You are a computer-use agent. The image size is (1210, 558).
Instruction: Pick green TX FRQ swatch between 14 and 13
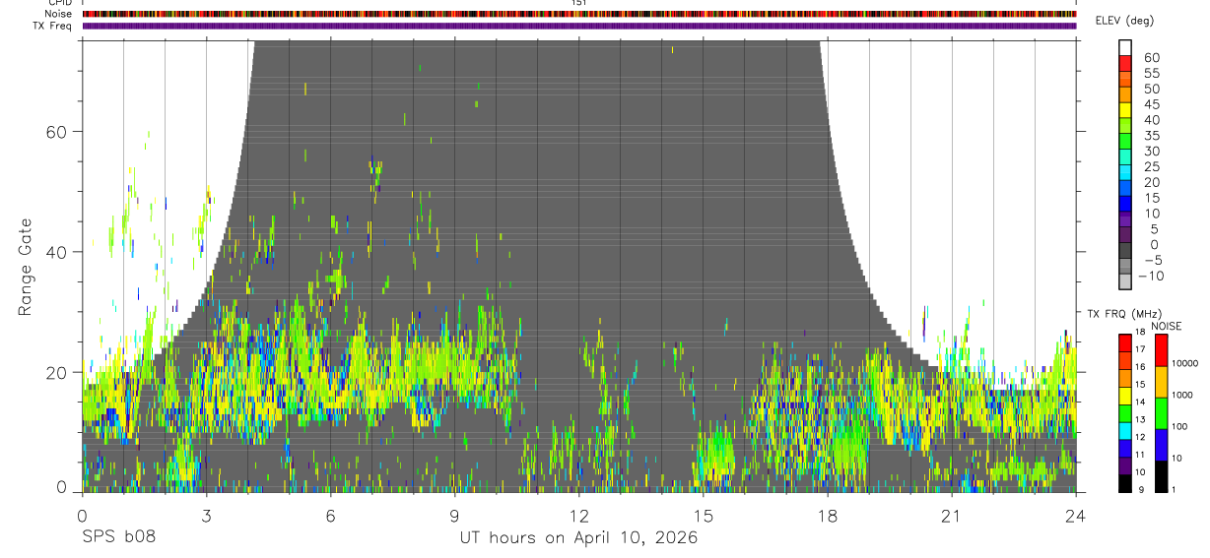1125,412
